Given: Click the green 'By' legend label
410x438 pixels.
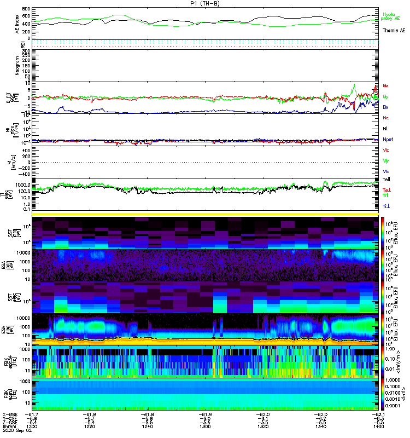Looking at the screenshot, I should [385, 97].
